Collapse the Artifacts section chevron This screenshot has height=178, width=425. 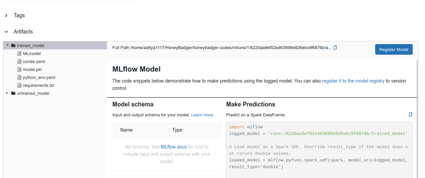click(6, 32)
